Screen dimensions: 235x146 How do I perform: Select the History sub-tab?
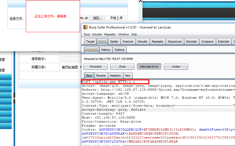(x=106, y=50)
